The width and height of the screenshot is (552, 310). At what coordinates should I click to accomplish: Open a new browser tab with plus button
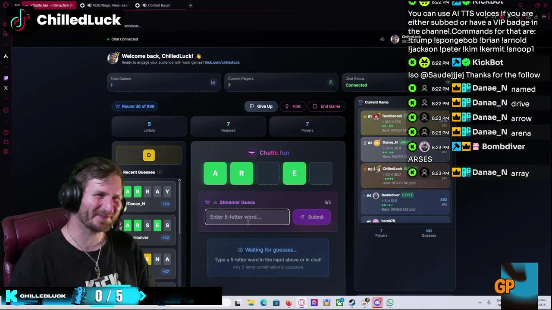pos(191,5)
